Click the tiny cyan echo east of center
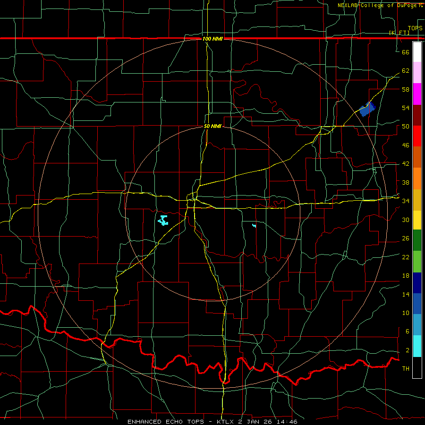Image resolution: width=425 pixels, height=425 pixels. pos(254,226)
